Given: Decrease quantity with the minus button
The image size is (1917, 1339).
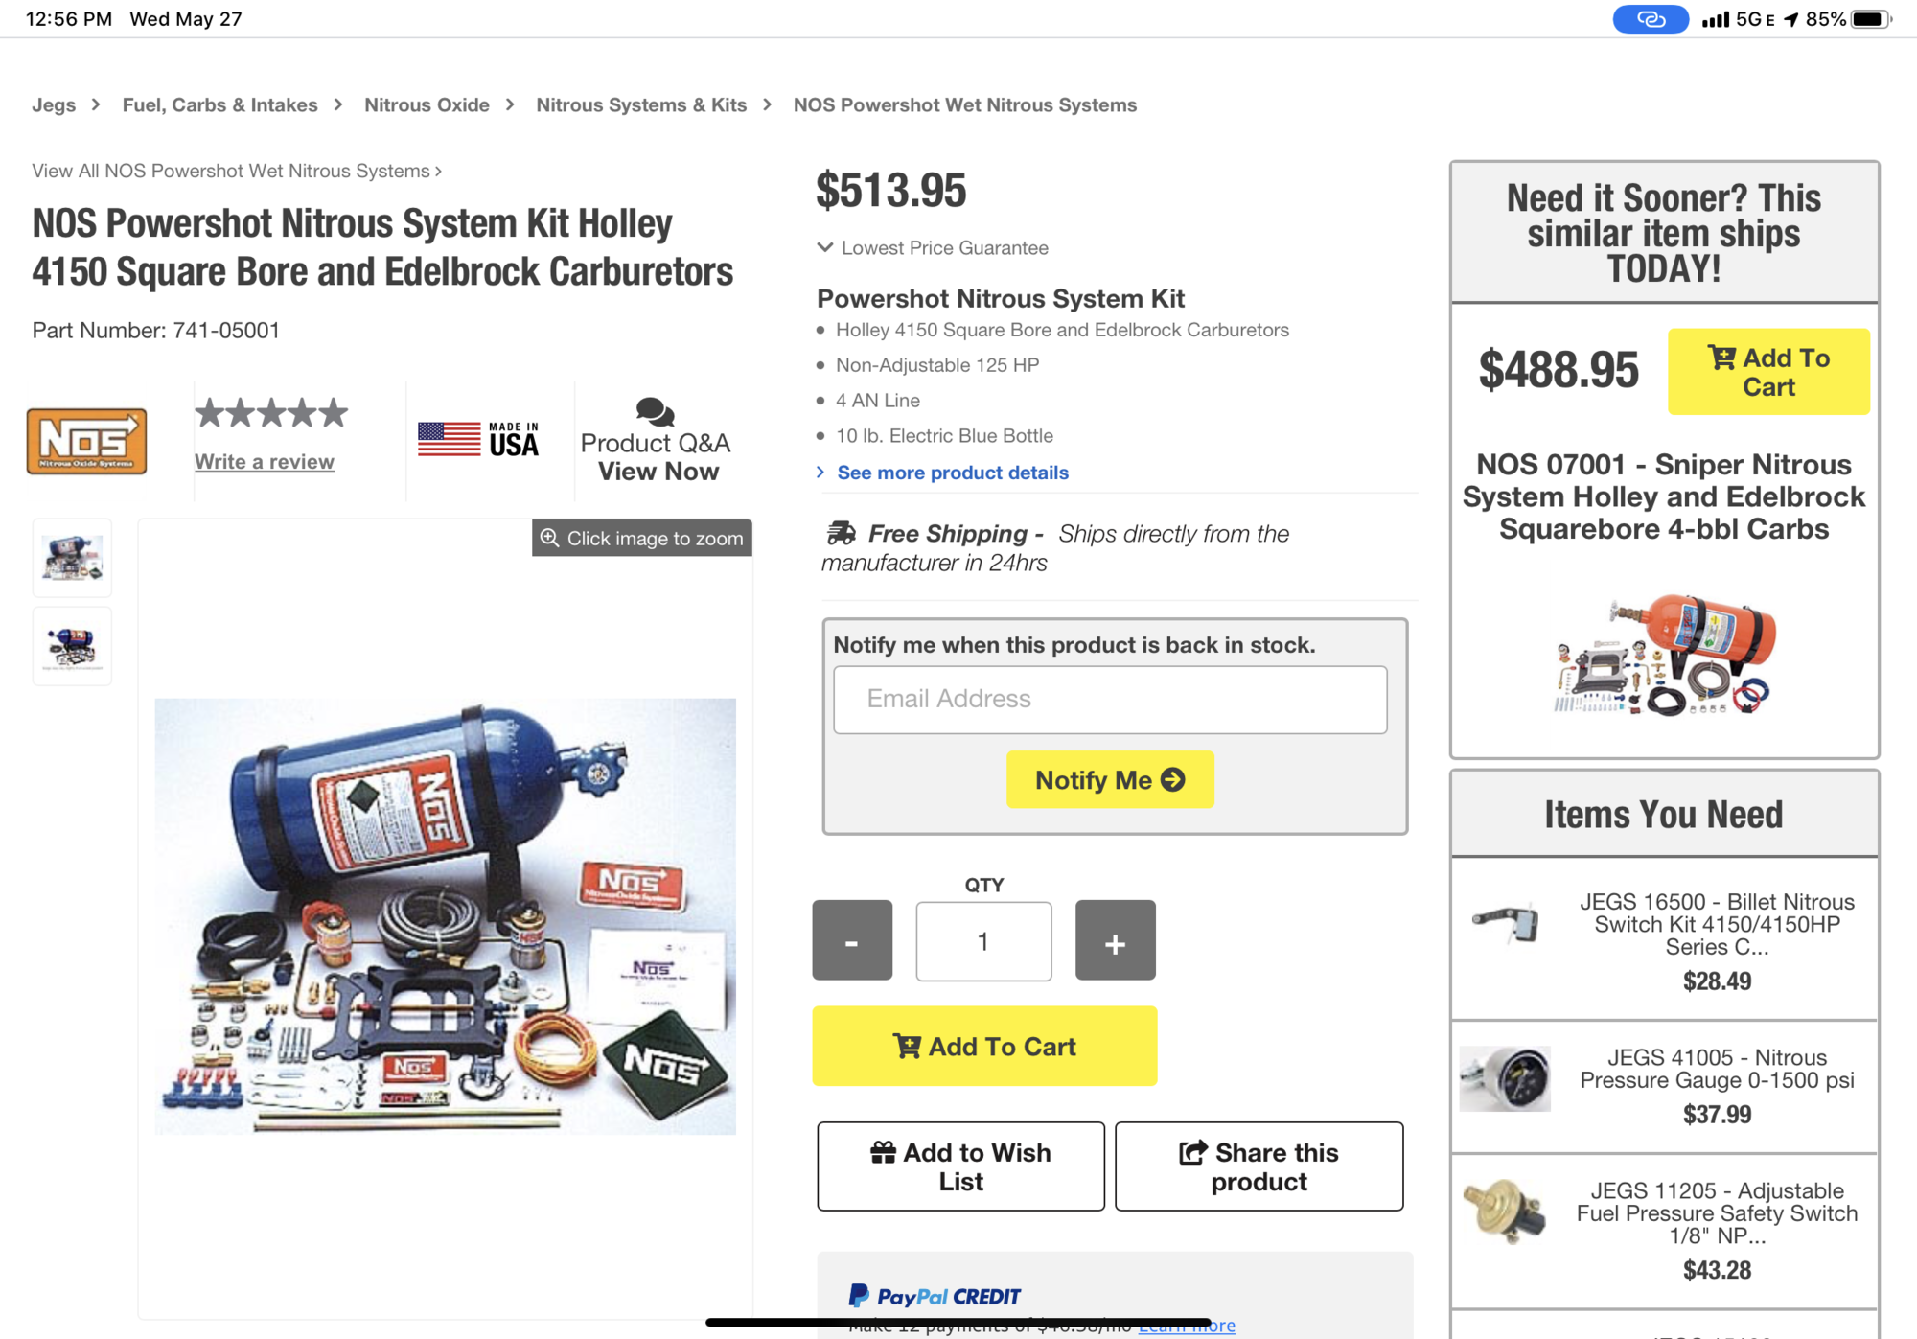Looking at the screenshot, I should tap(852, 940).
